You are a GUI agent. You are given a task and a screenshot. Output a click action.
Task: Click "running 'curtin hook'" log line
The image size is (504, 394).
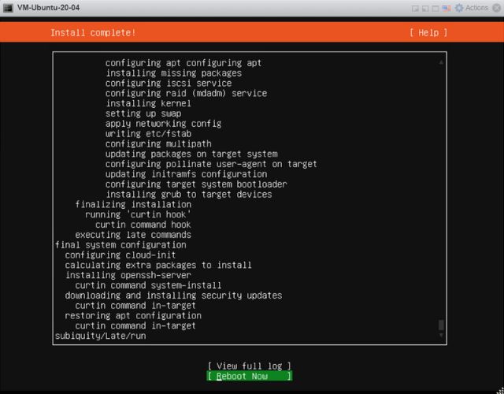pyautogui.click(x=138, y=214)
